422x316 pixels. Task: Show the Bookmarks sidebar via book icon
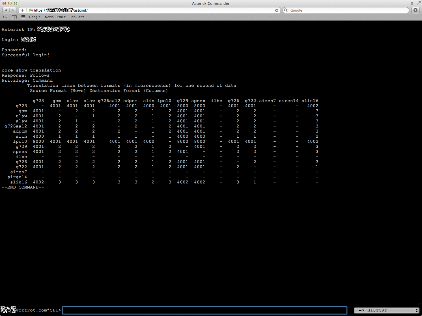[x=14, y=17]
